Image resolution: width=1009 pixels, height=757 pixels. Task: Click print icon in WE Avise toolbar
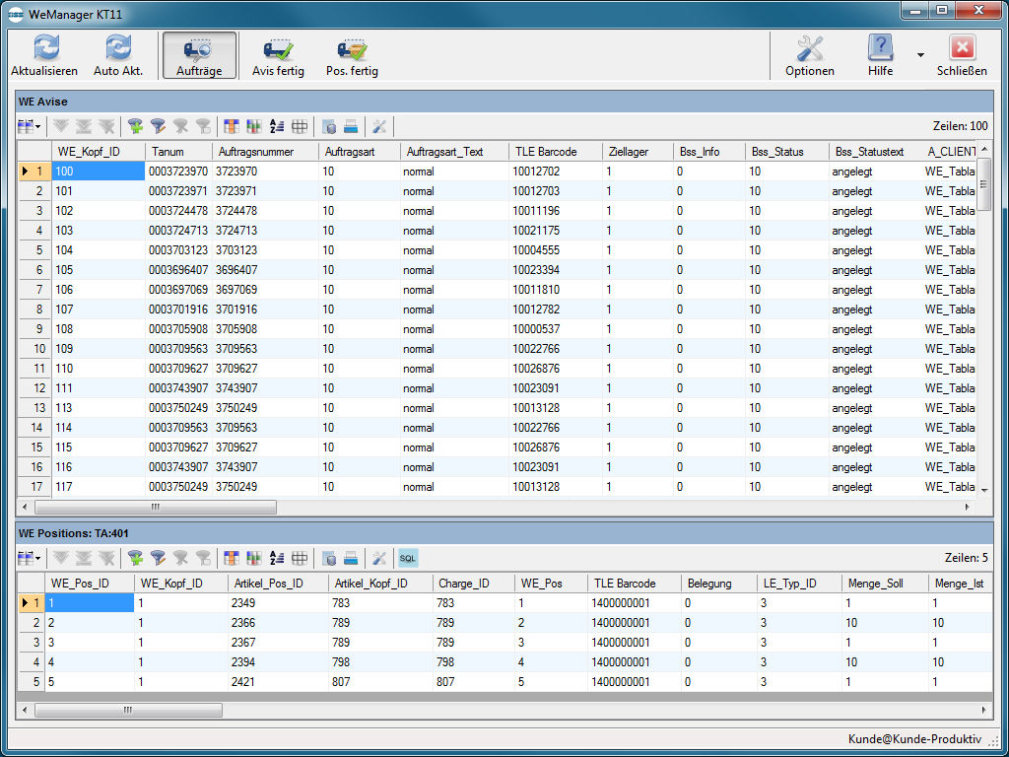click(x=351, y=127)
